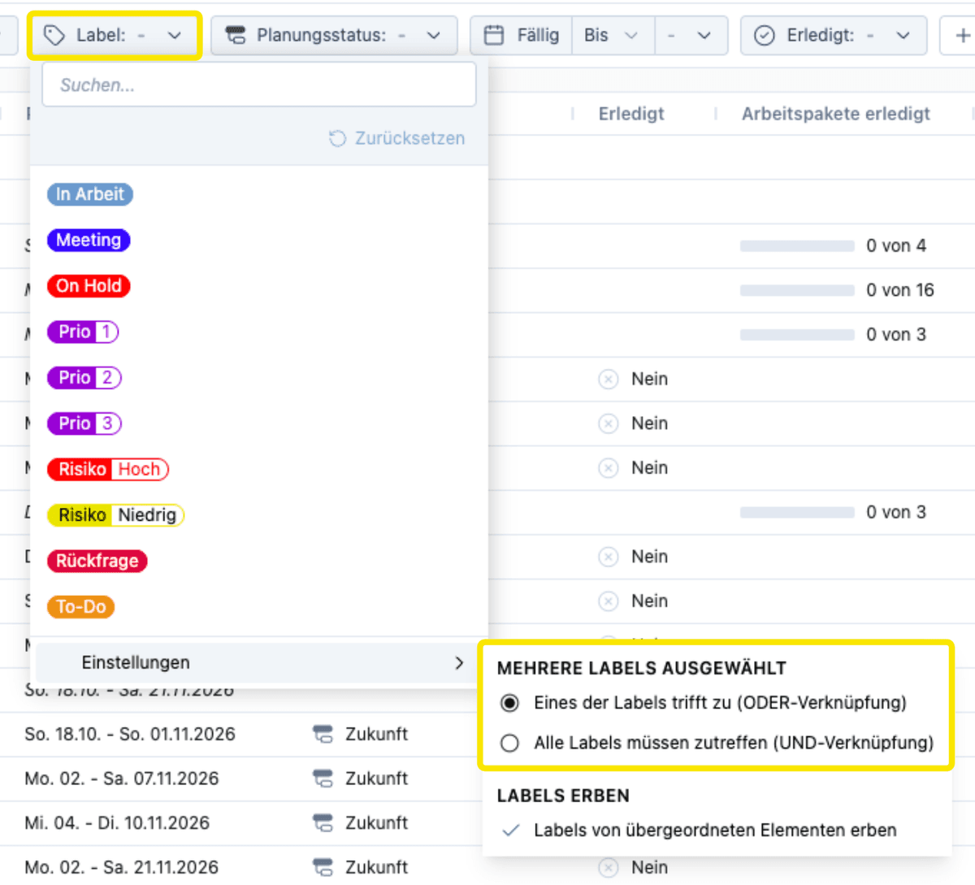Expand Einstellungen submenu chevron
975x885 pixels.
459,663
